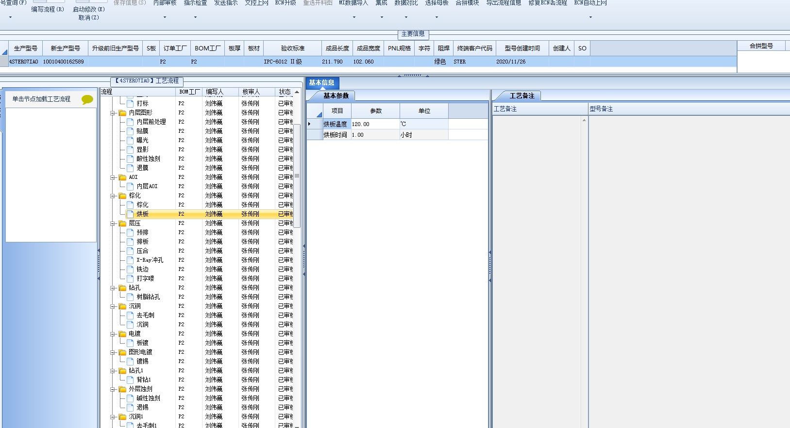Collapse the 钻孔 tree node
Image resolution: width=790 pixels, height=428 pixels.
pos(113,288)
